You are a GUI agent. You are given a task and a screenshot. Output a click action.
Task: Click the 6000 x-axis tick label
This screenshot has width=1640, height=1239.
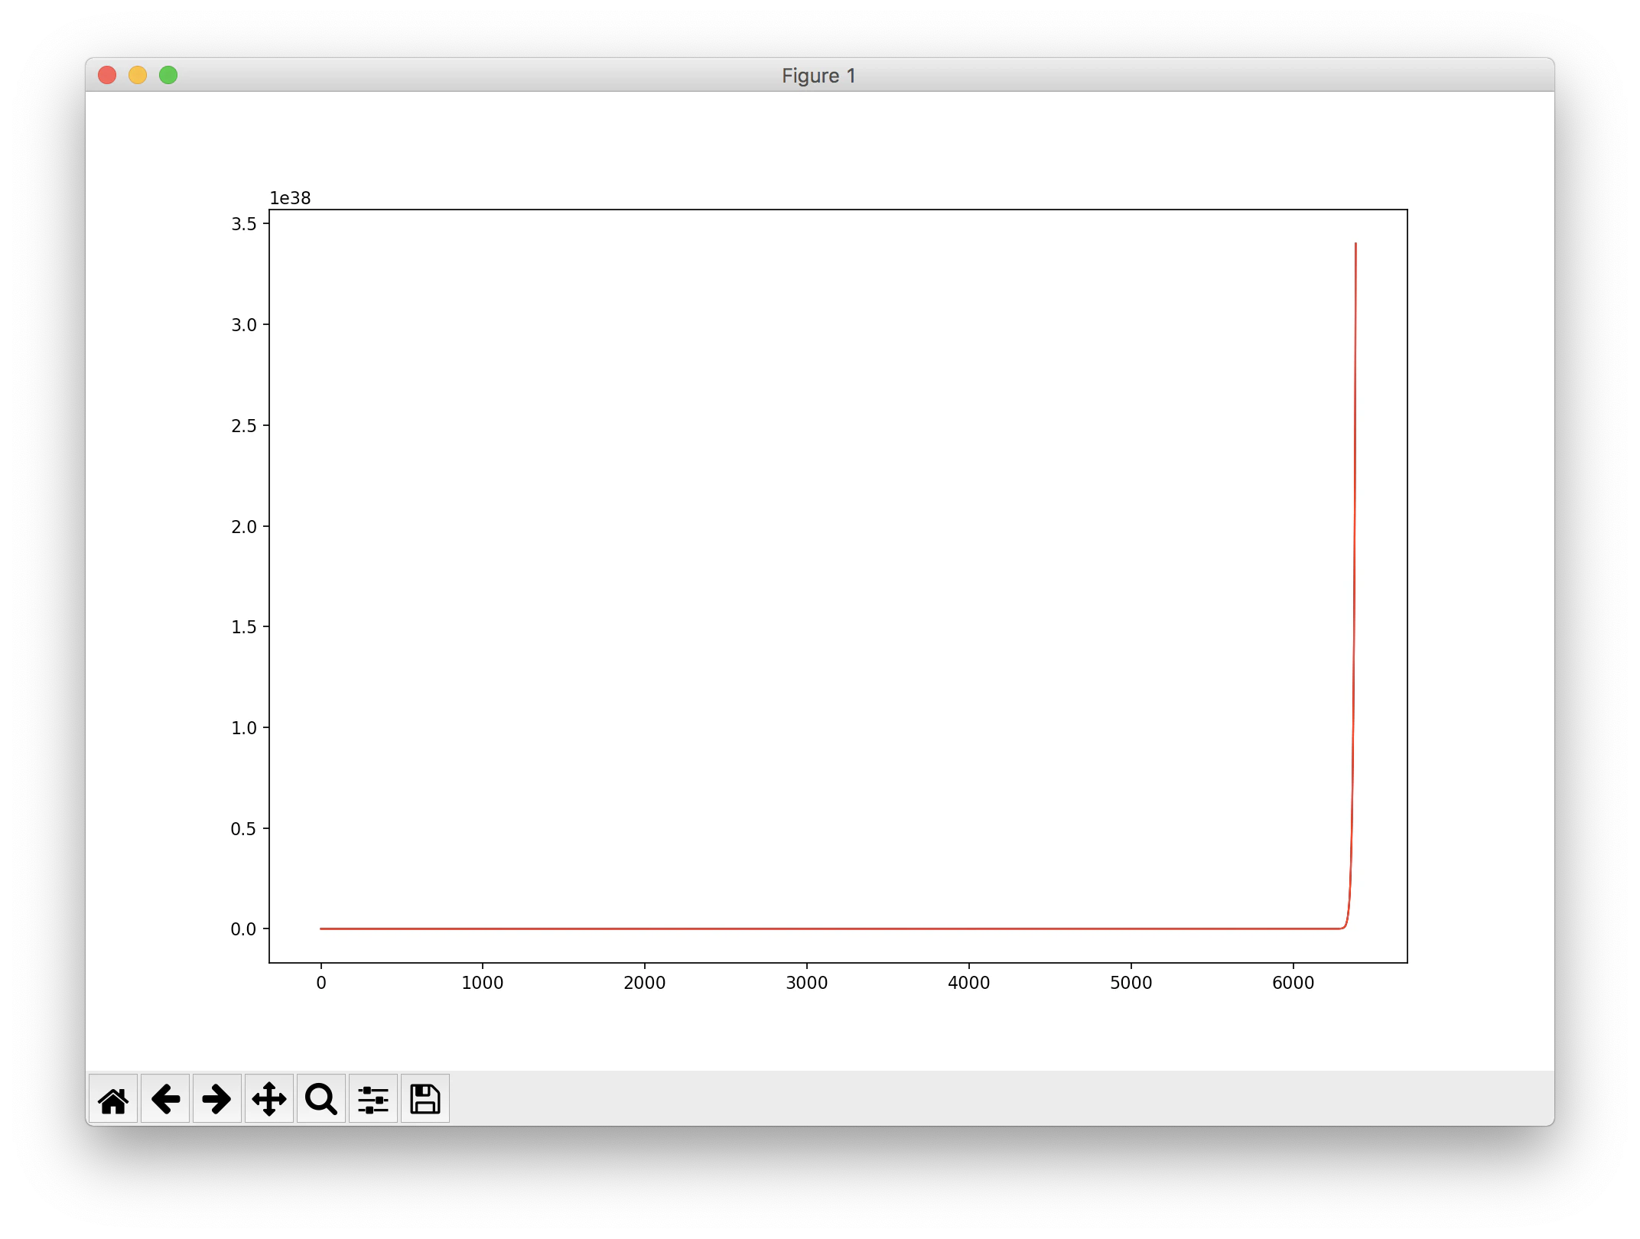pyautogui.click(x=1293, y=983)
